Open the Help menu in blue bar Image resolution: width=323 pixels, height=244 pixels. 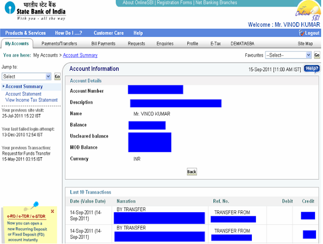tap(138, 33)
